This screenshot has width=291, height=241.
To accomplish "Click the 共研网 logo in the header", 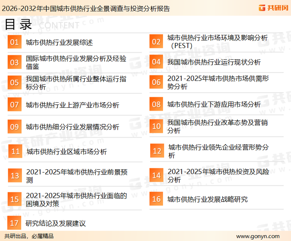I will [274, 8].
